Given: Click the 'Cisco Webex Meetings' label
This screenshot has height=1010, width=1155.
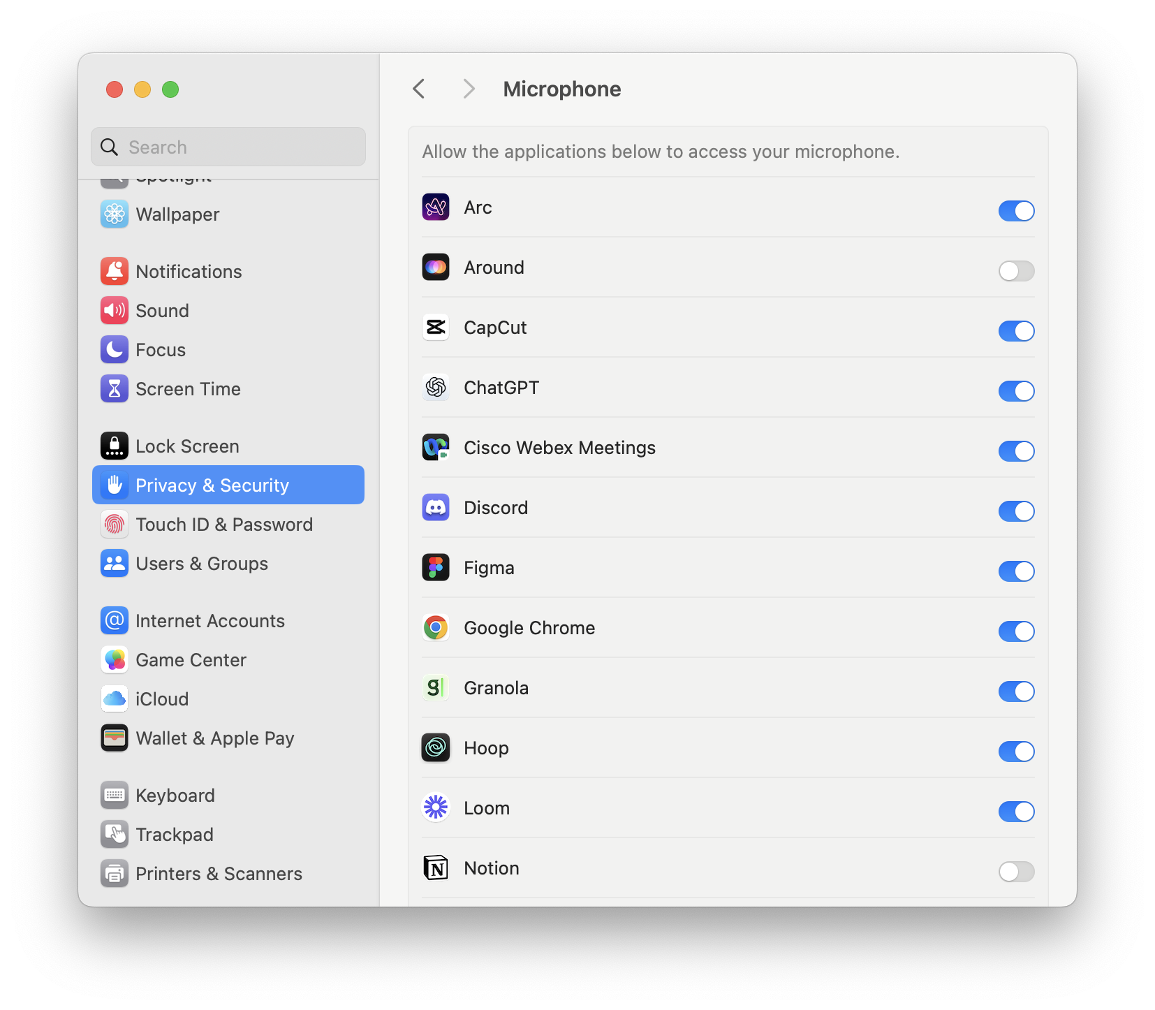Looking at the screenshot, I should point(560,448).
